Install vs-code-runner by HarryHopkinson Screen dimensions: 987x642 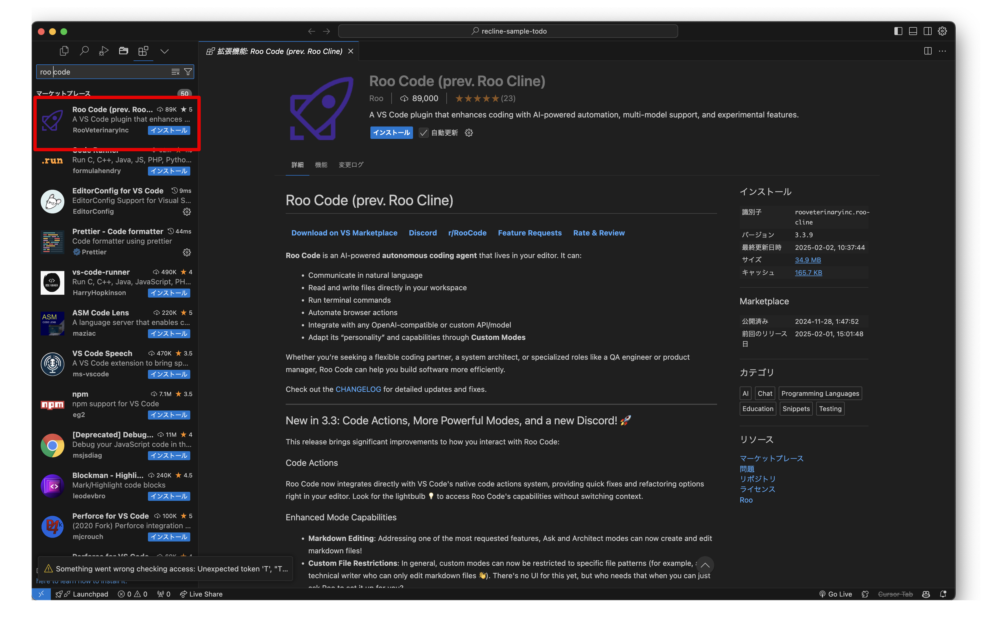[169, 293]
